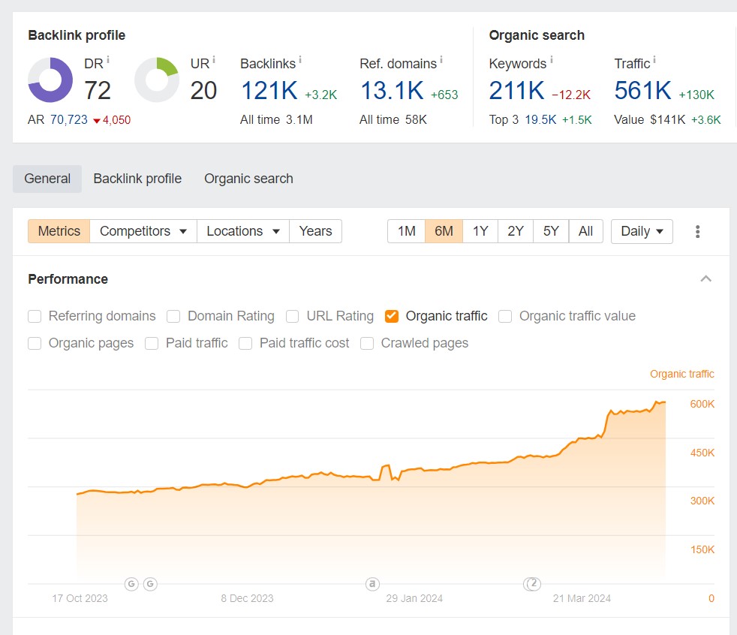Viewport: 737px width, 635px height.
Task: Switch to the Backlink profile tab
Action: (137, 179)
